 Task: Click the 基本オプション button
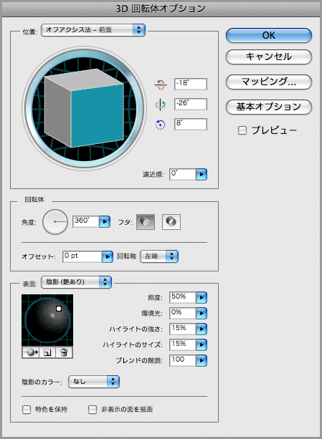[269, 107]
